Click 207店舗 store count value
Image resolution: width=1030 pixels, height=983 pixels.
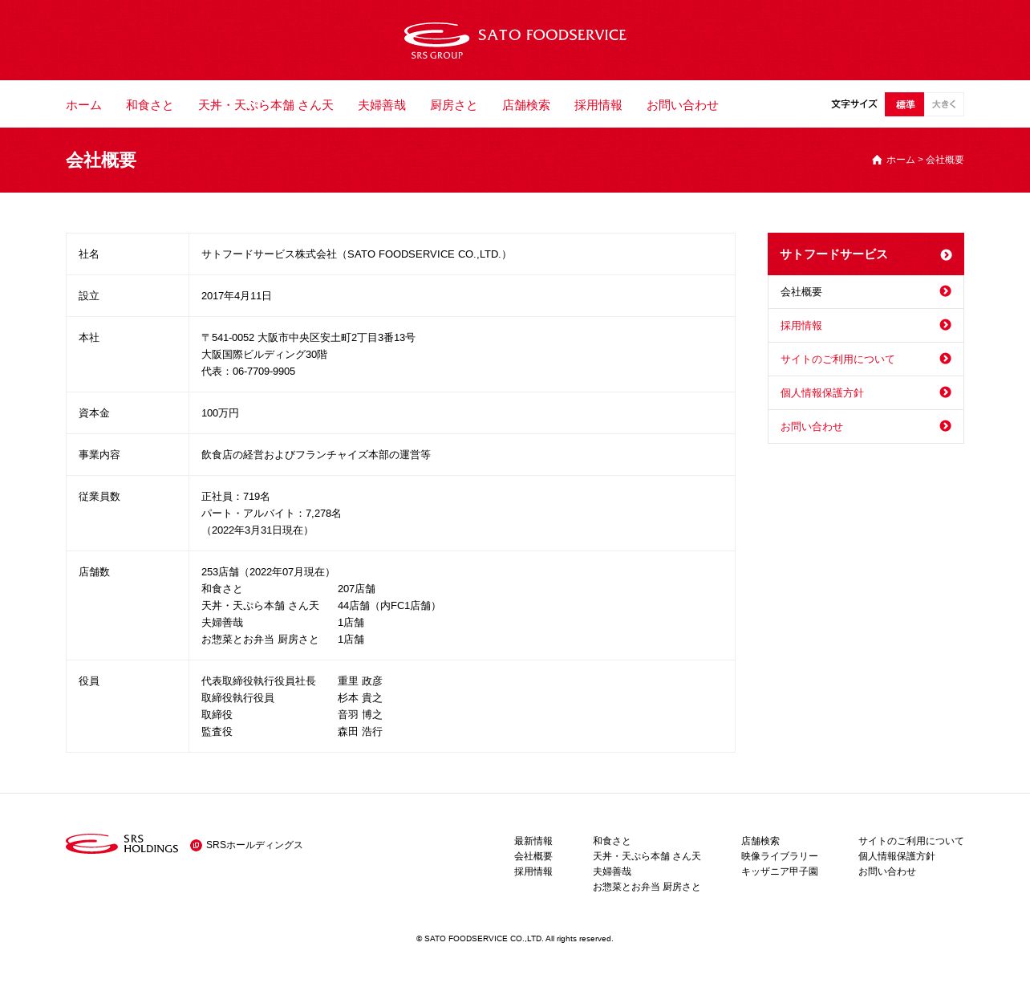tap(357, 589)
